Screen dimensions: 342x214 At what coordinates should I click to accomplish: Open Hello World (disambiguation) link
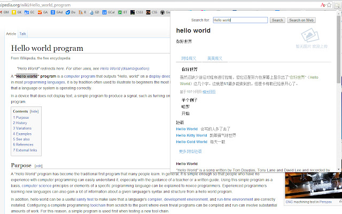pos(125,68)
